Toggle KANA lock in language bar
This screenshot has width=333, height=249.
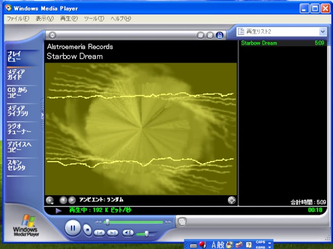tap(260, 247)
